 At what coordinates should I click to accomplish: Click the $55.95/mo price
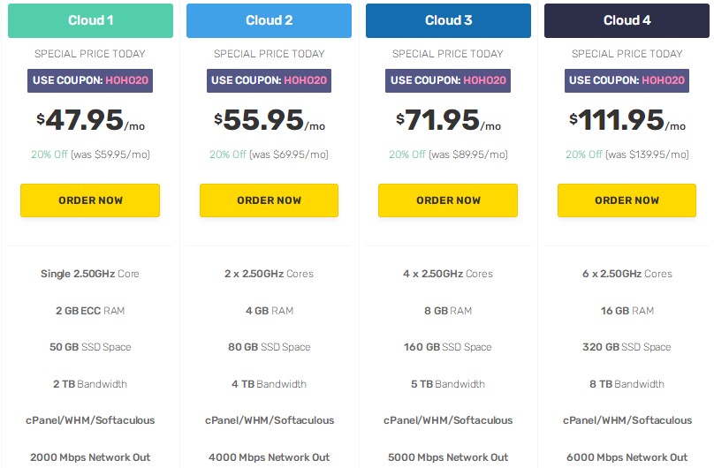(x=269, y=121)
